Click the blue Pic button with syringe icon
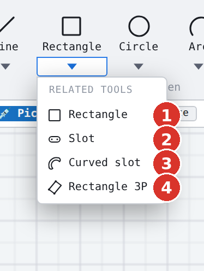This screenshot has height=271, width=204. (x=18, y=114)
